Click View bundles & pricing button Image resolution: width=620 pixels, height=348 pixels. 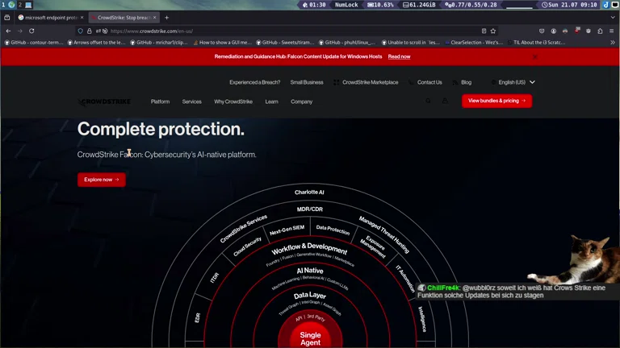click(496, 101)
